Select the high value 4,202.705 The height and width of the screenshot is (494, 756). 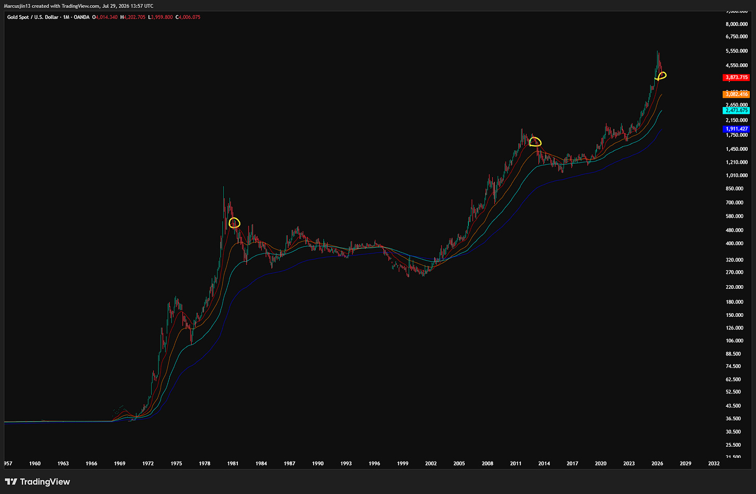(x=134, y=17)
